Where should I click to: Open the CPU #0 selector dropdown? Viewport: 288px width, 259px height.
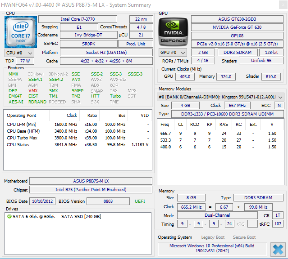tap(17, 53)
